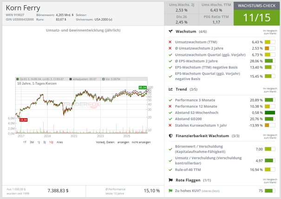Toggle the volladjustiert legend box
The image size is (281, 199).
tap(71, 79)
